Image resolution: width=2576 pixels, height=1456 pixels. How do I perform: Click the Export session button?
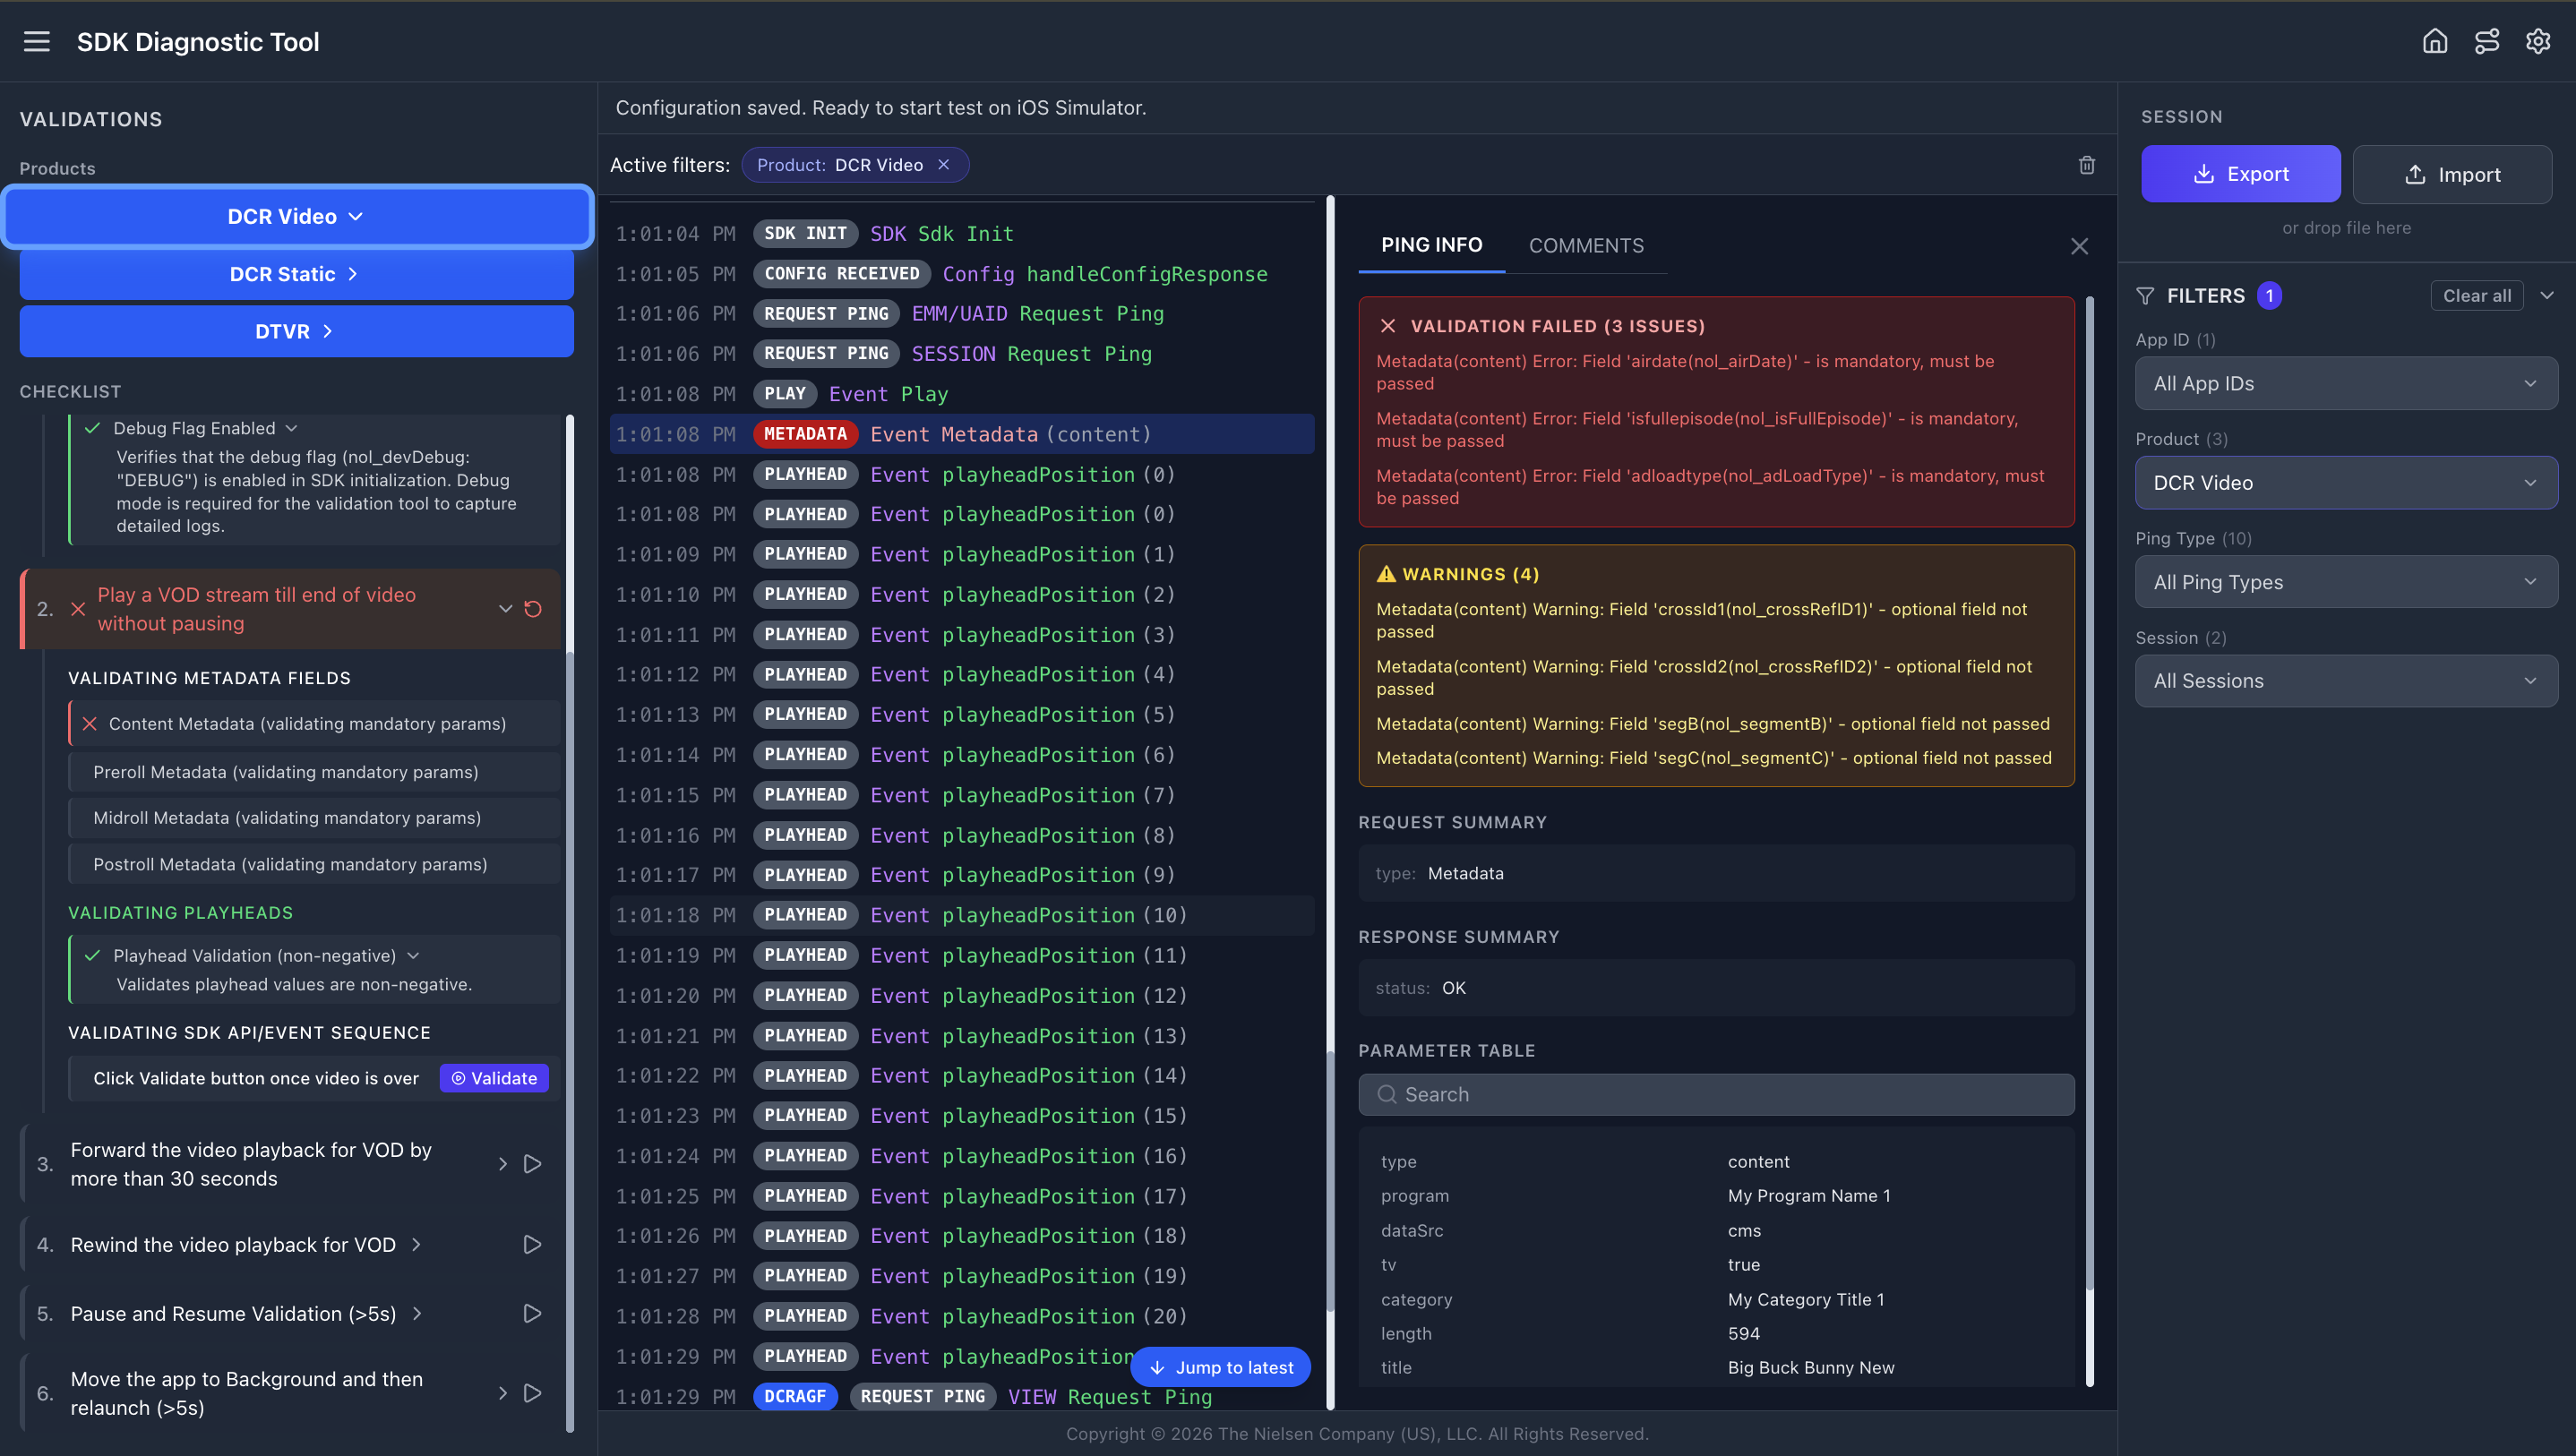[x=2240, y=173]
